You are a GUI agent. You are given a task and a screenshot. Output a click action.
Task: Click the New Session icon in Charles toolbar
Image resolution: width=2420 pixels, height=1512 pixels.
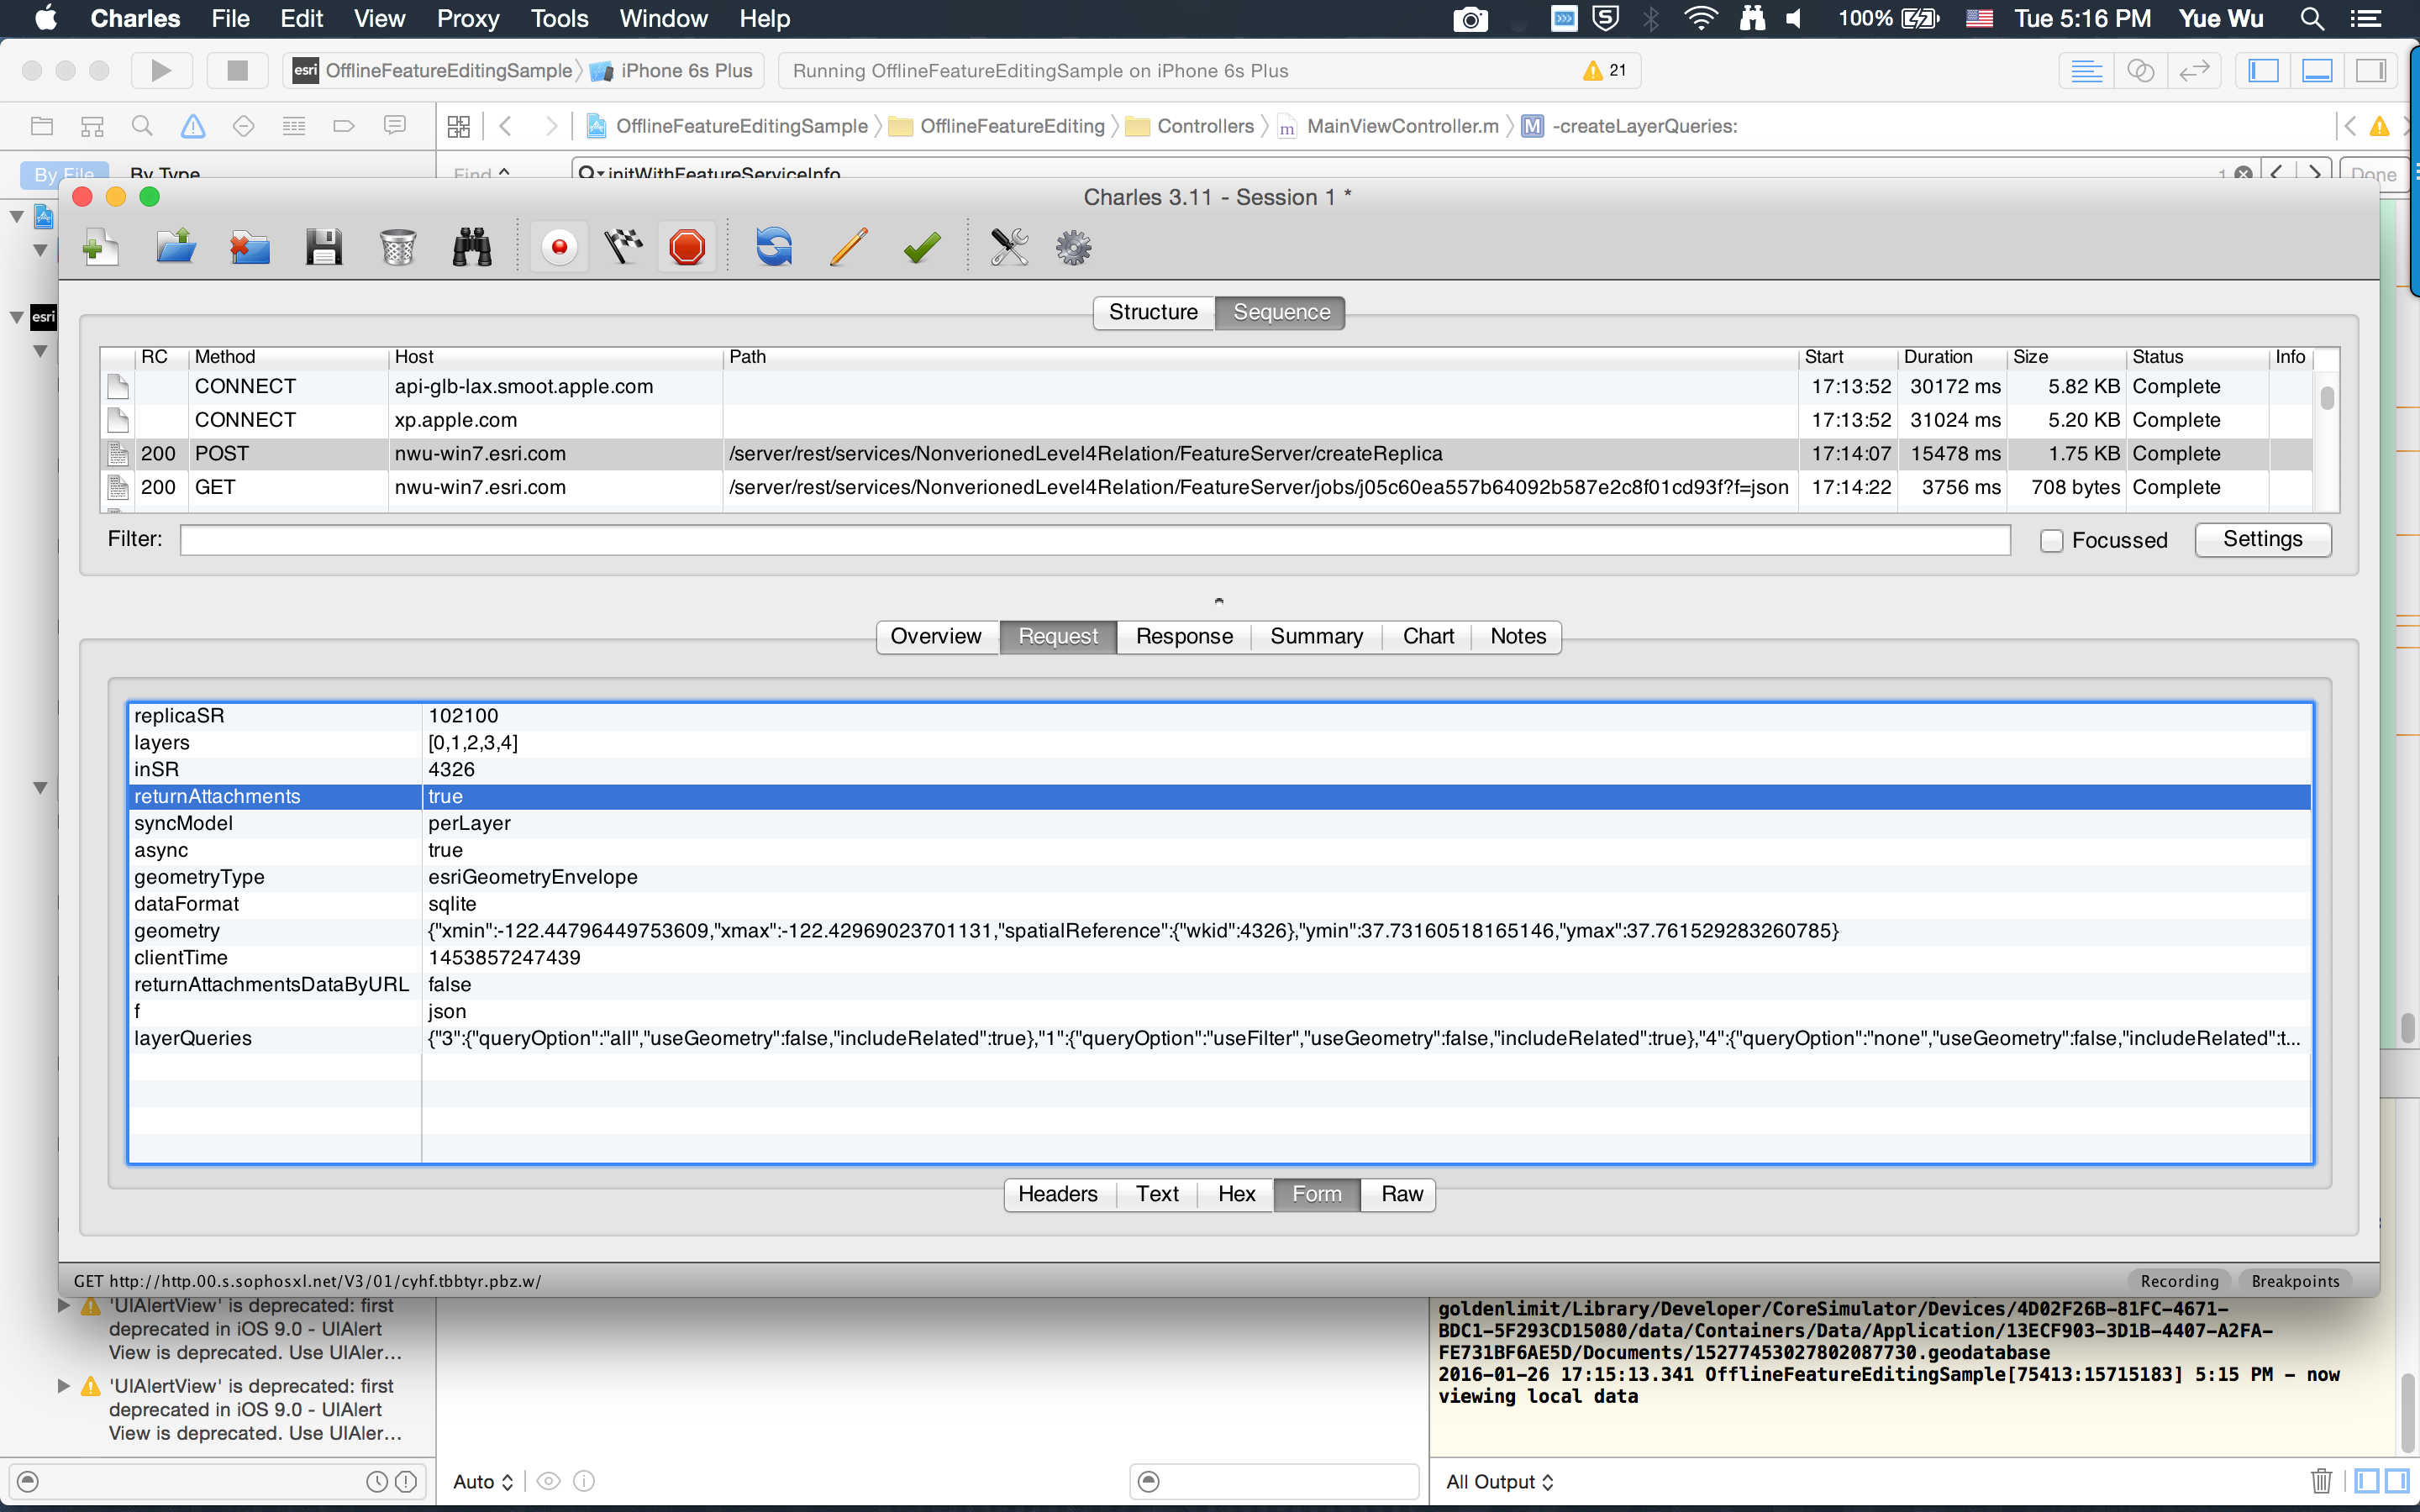(100, 246)
